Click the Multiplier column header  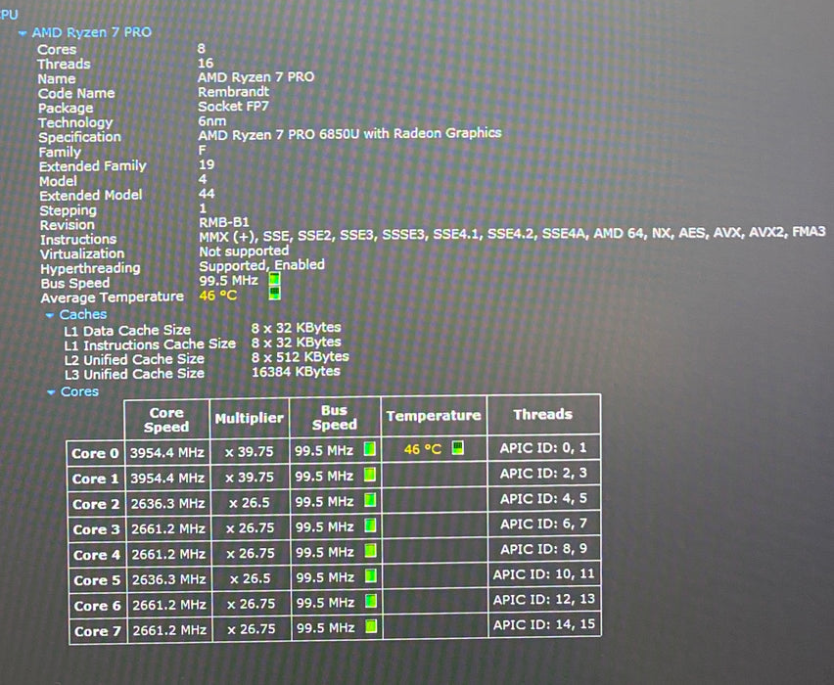click(x=250, y=419)
